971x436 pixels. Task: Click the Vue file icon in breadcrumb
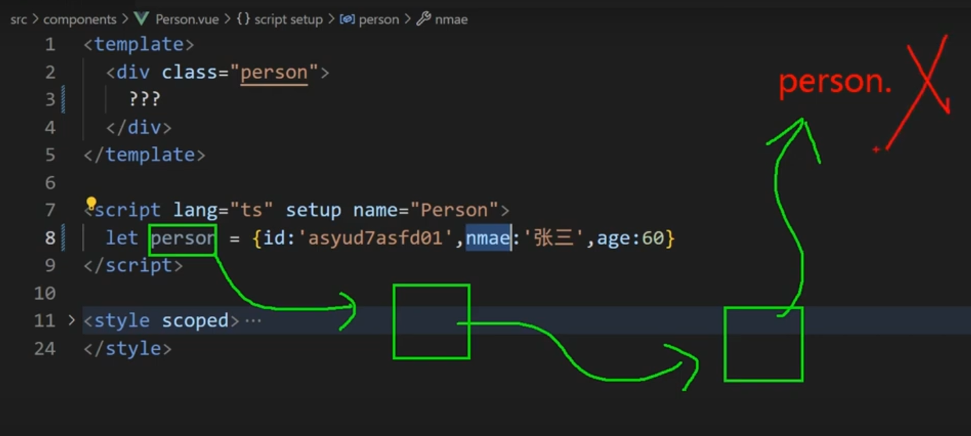coord(141,19)
